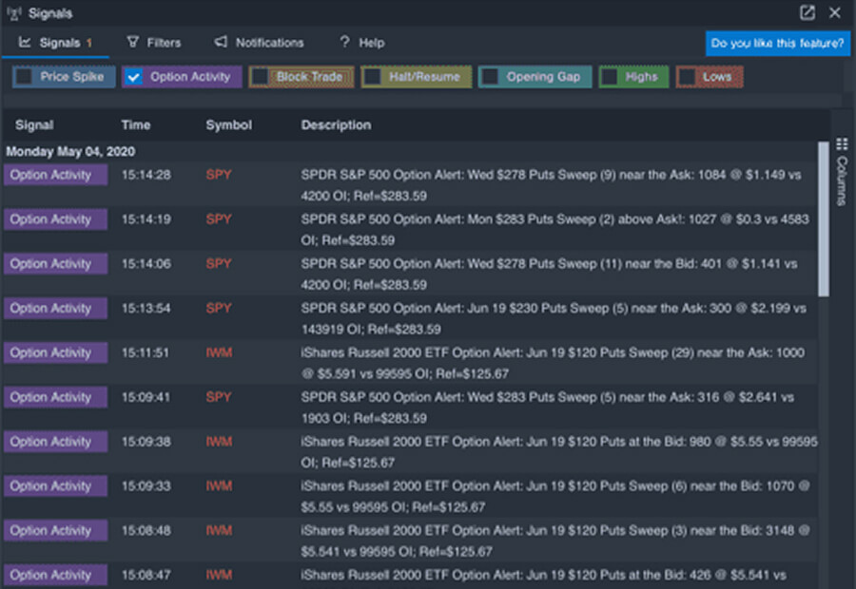Click the Columns grid icon
Viewport: 856px width, 589px height.
click(x=842, y=144)
